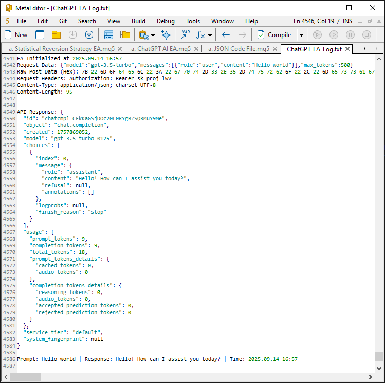The height and width of the screenshot is (383, 385).
Task: Open the Help menu
Action: 251,21
